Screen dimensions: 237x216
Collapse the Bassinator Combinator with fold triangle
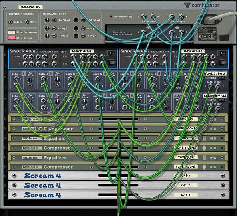click(x=5, y=8)
